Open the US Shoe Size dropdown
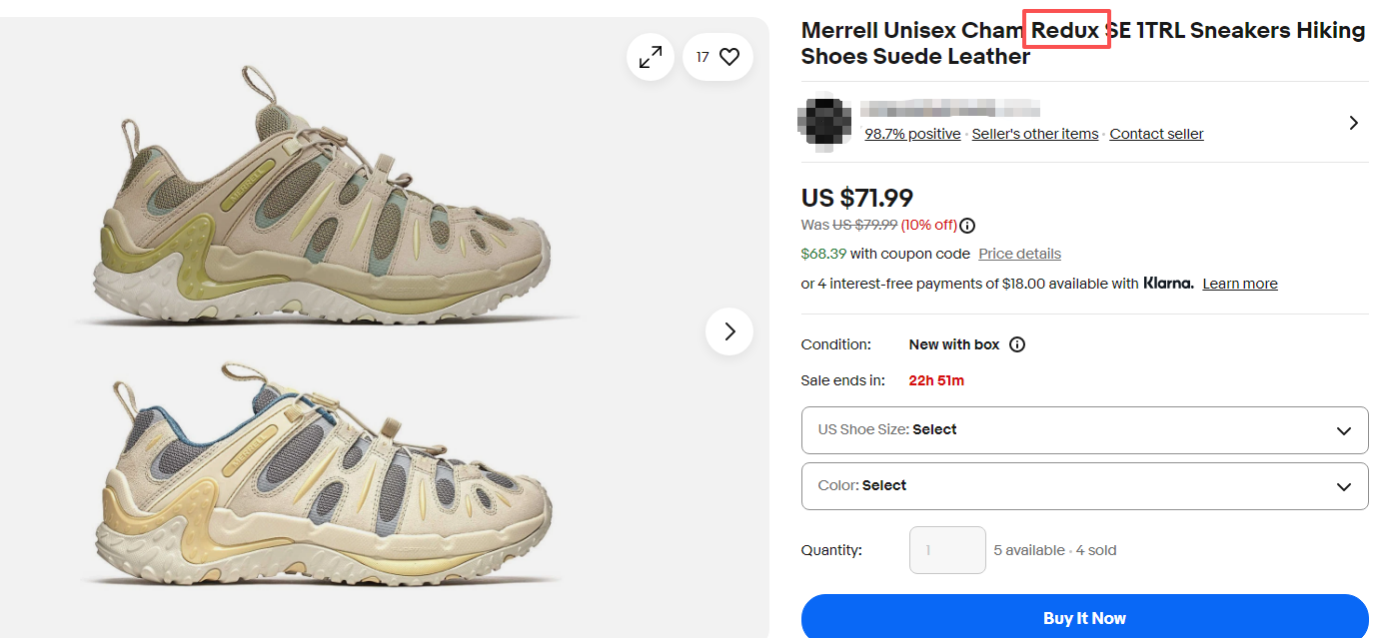This screenshot has width=1378, height=638. [x=1084, y=430]
